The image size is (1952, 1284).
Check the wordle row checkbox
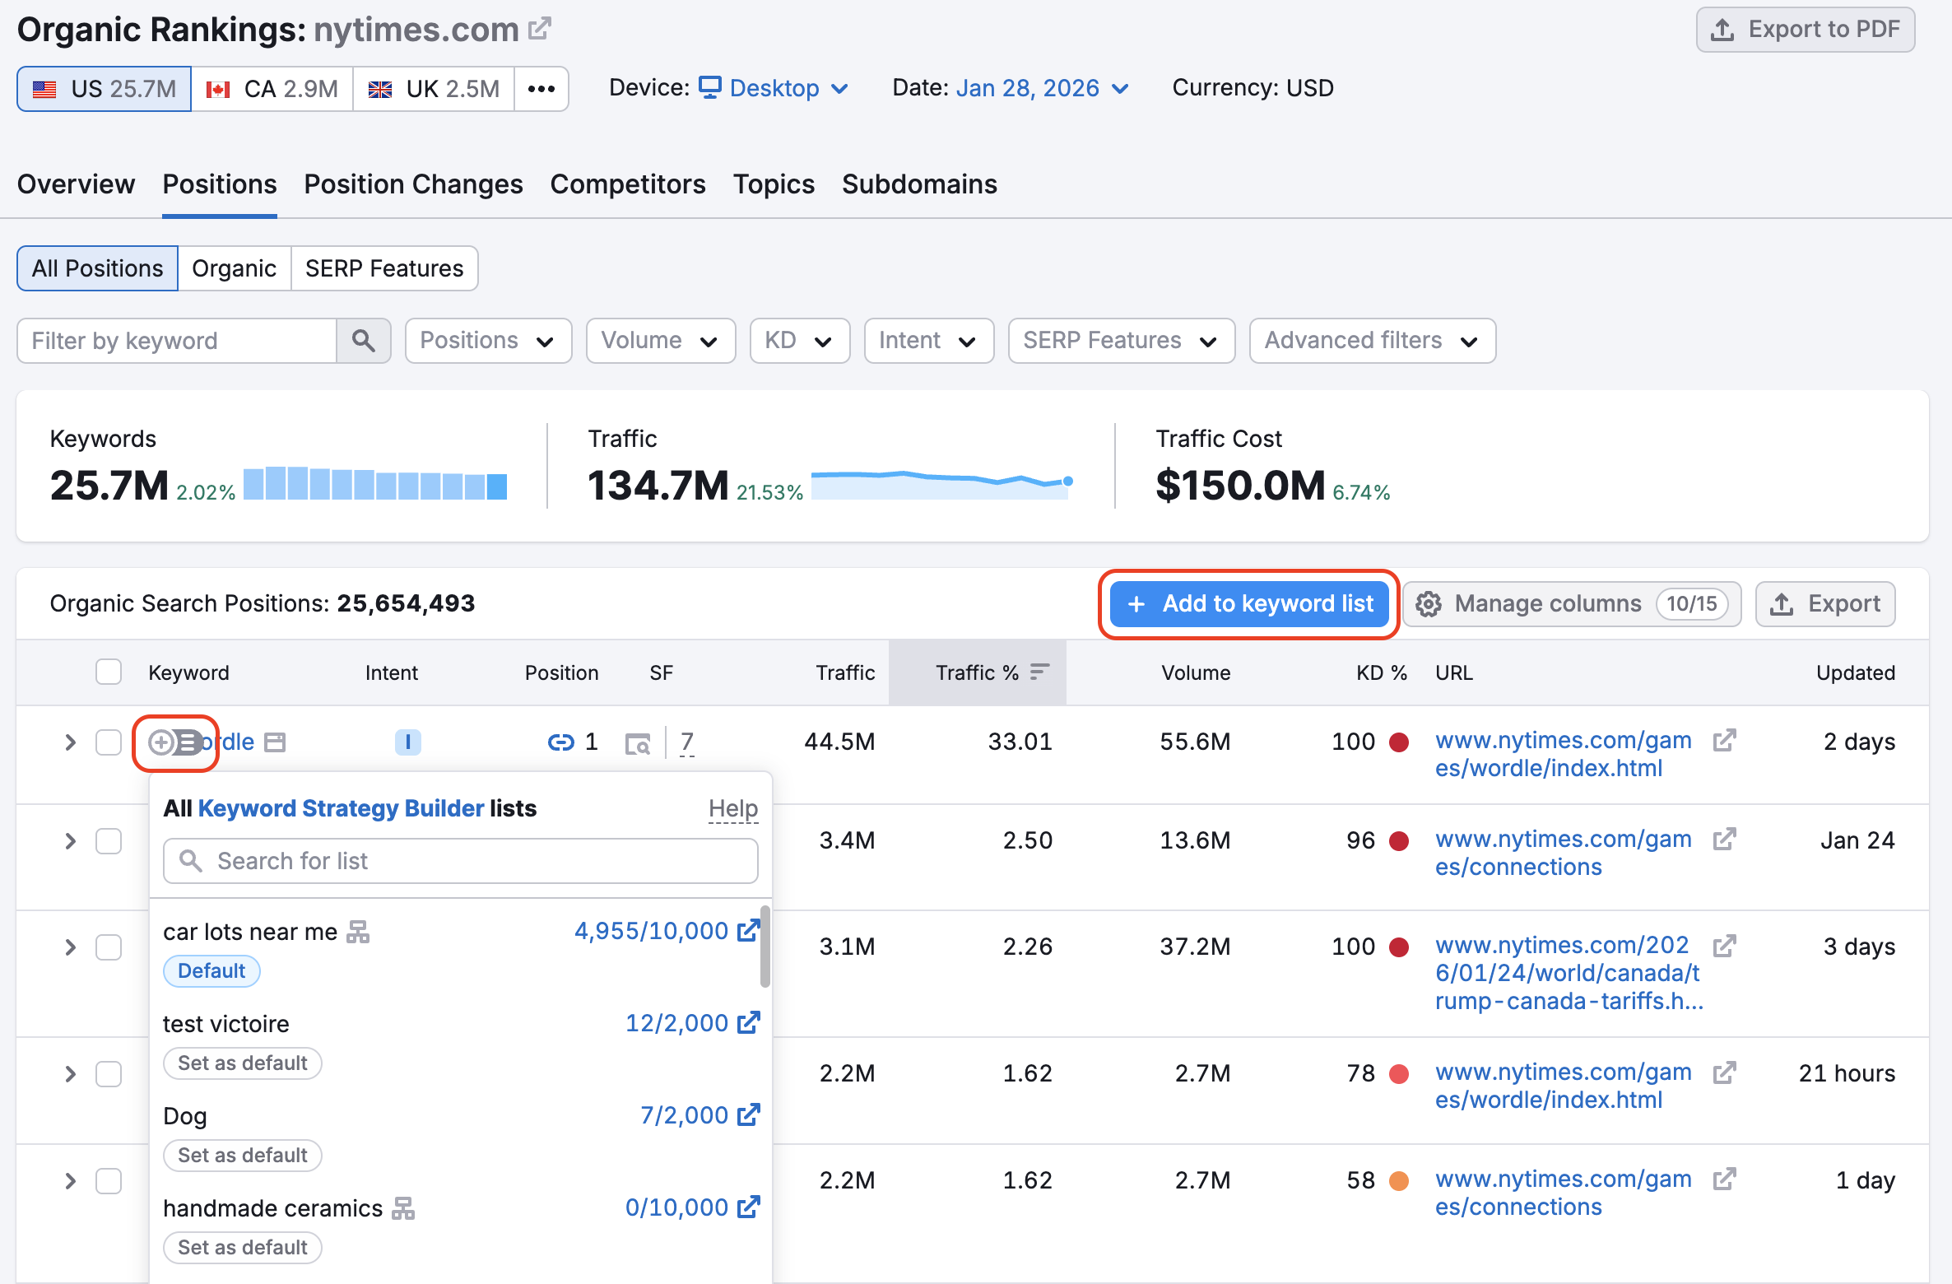point(109,742)
